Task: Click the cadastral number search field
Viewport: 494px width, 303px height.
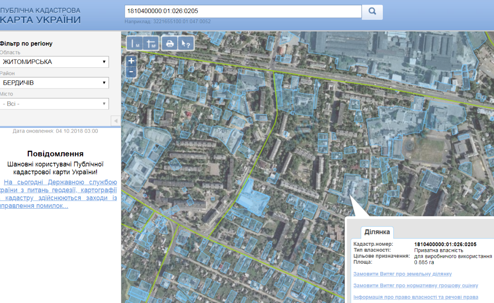Action: click(x=243, y=11)
